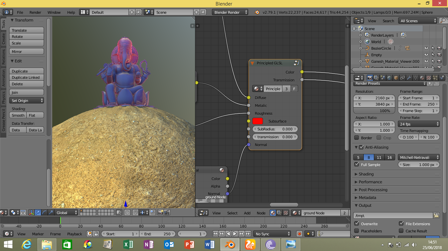Switch to the Create tool shelf tab

click(4, 39)
